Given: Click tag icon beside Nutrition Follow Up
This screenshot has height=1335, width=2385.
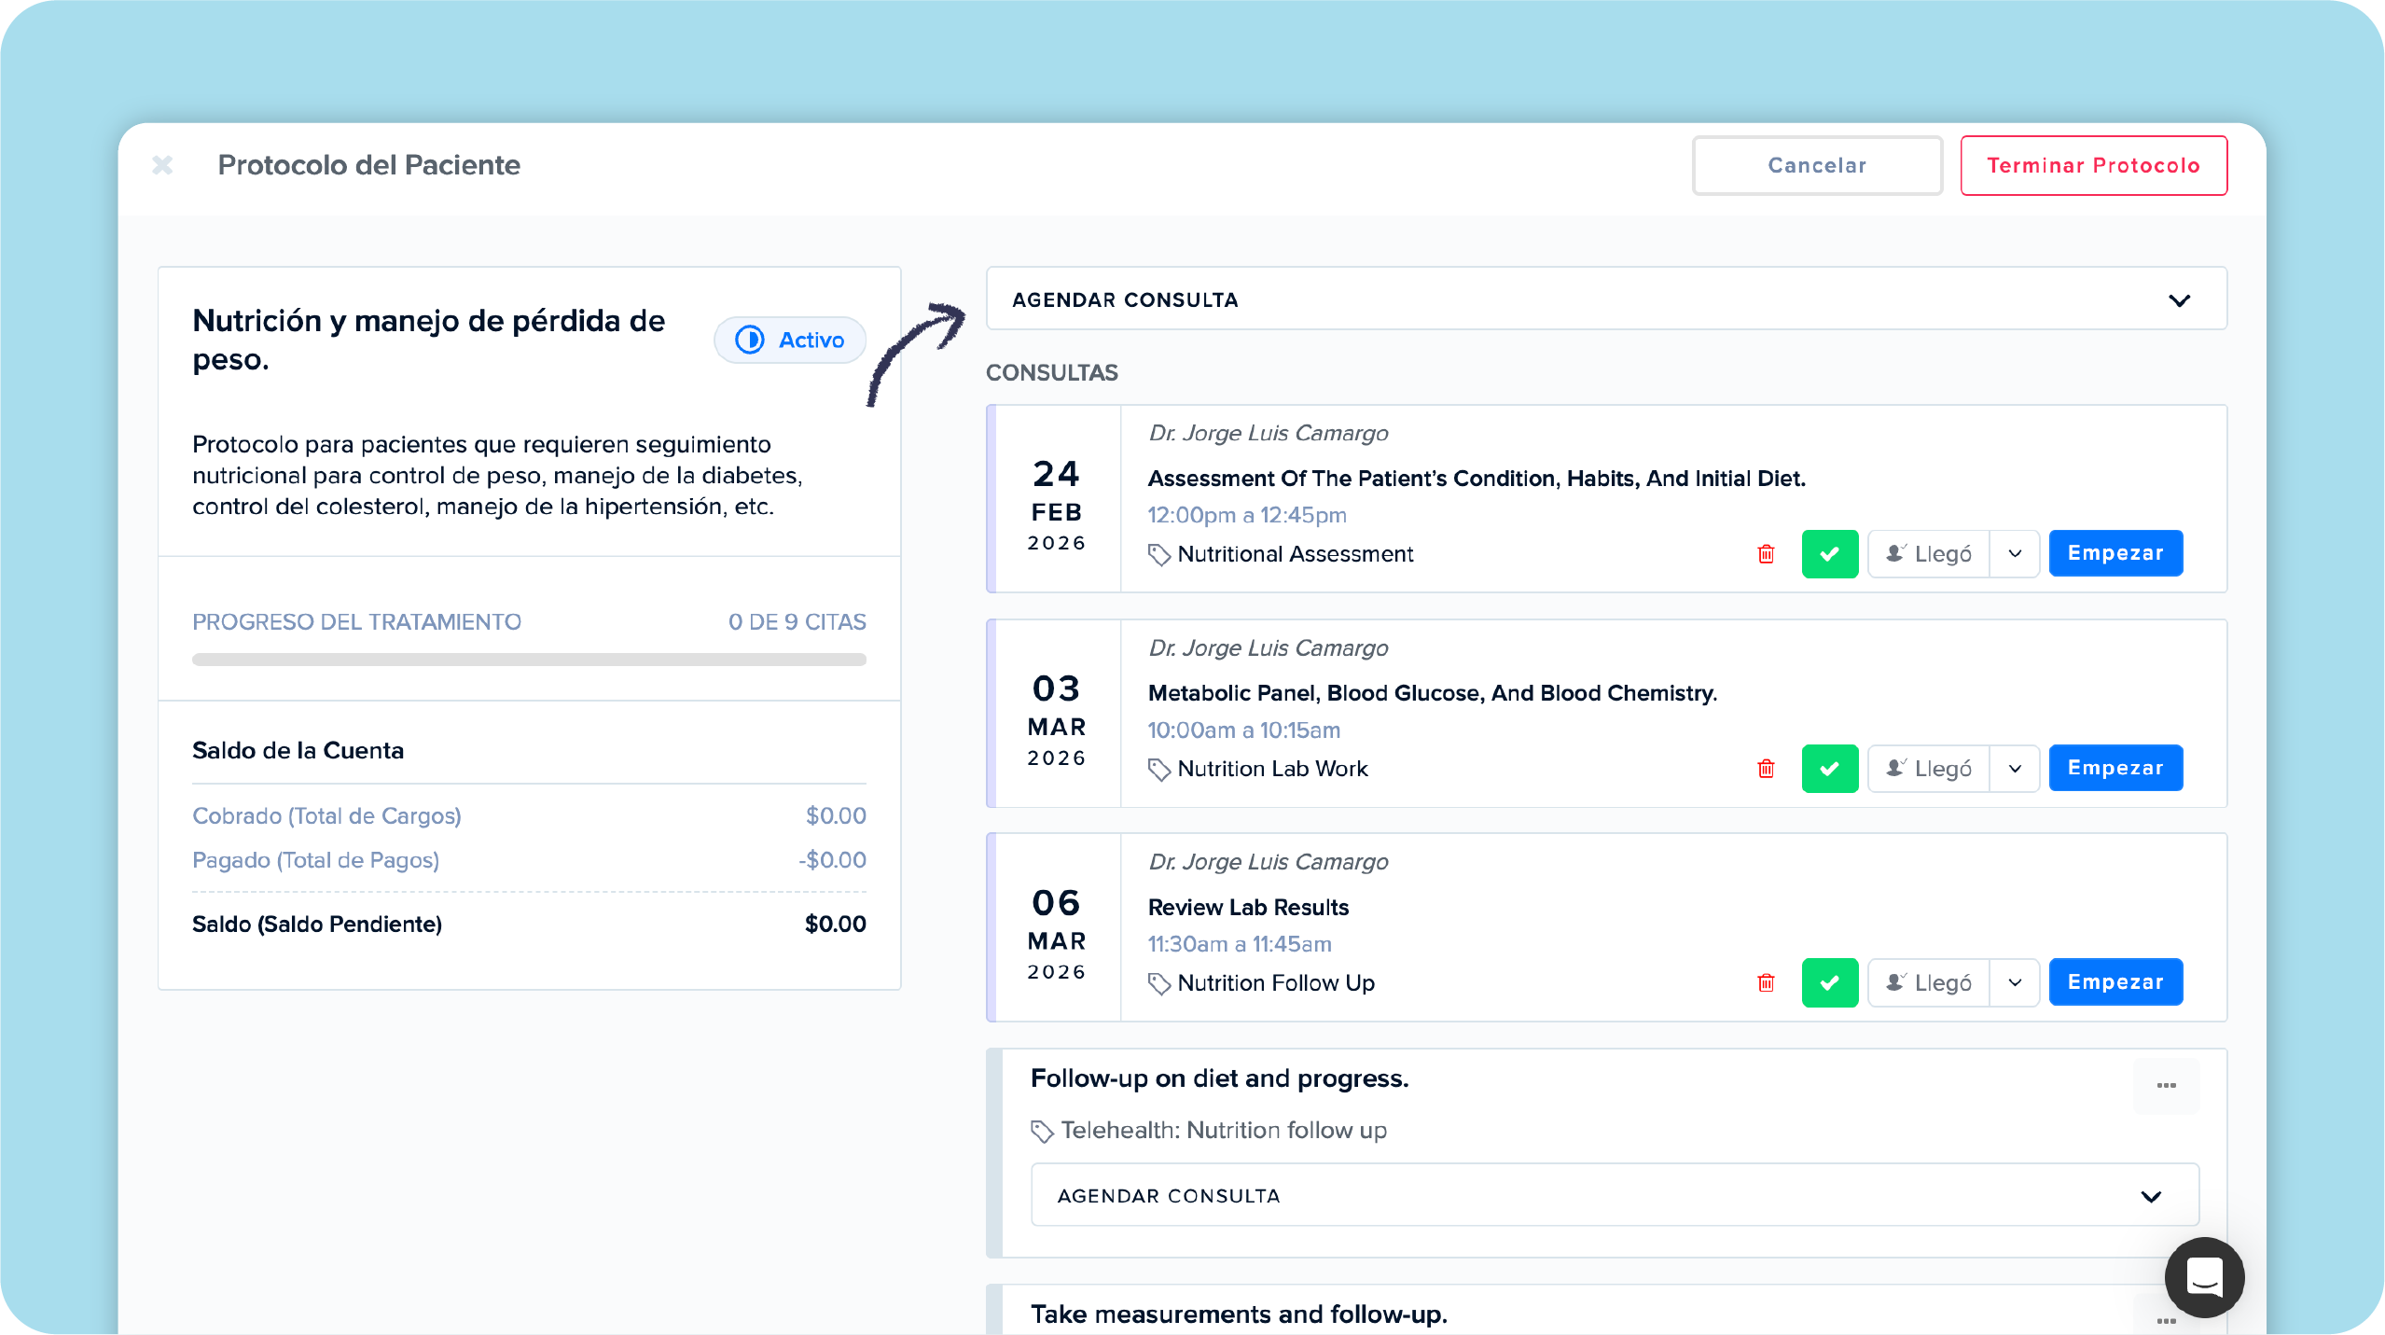Looking at the screenshot, I should click(1158, 983).
